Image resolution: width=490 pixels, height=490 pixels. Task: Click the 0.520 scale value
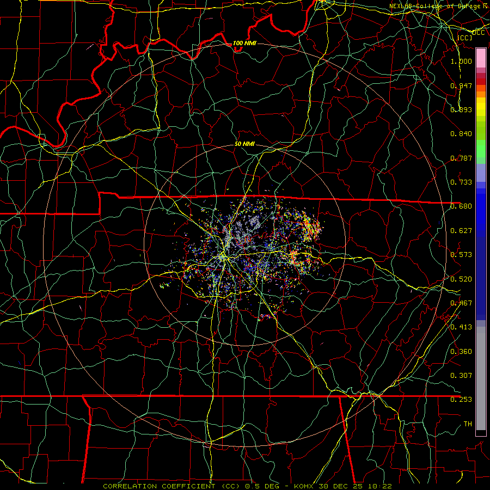click(x=461, y=279)
